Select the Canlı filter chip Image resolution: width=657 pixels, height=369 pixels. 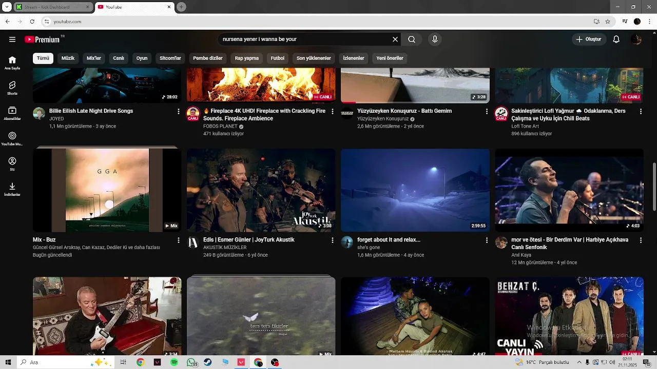pyautogui.click(x=119, y=58)
